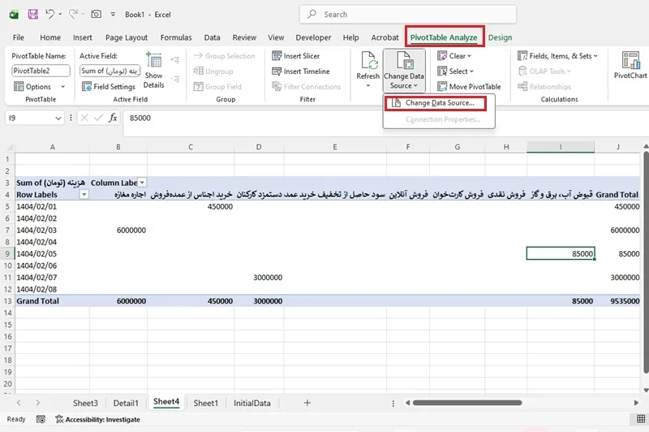Open the Select dropdown
This screenshot has width=649, height=432.
[455, 71]
